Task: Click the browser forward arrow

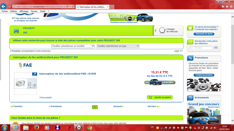Action: click(9, 6)
